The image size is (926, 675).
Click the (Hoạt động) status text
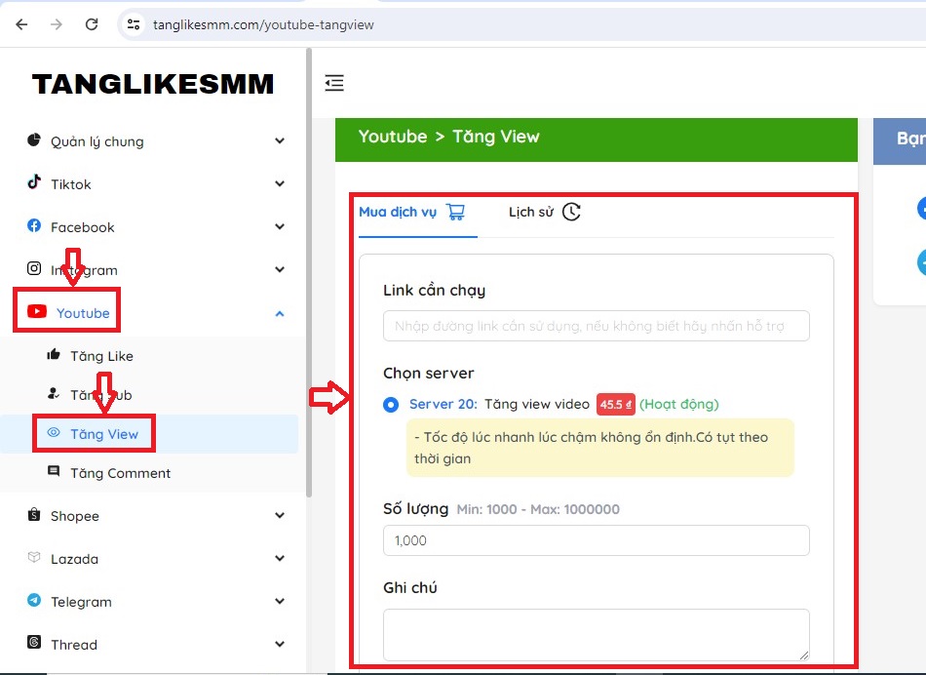(679, 404)
